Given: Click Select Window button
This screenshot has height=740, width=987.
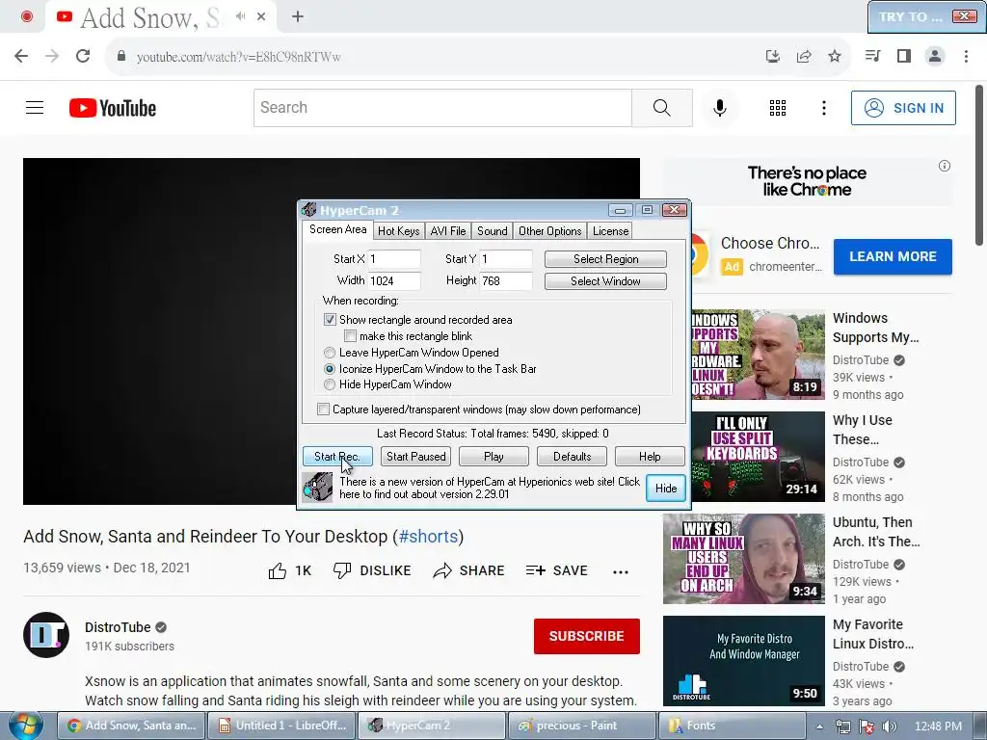Looking at the screenshot, I should pyautogui.click(x=605, y=281).
